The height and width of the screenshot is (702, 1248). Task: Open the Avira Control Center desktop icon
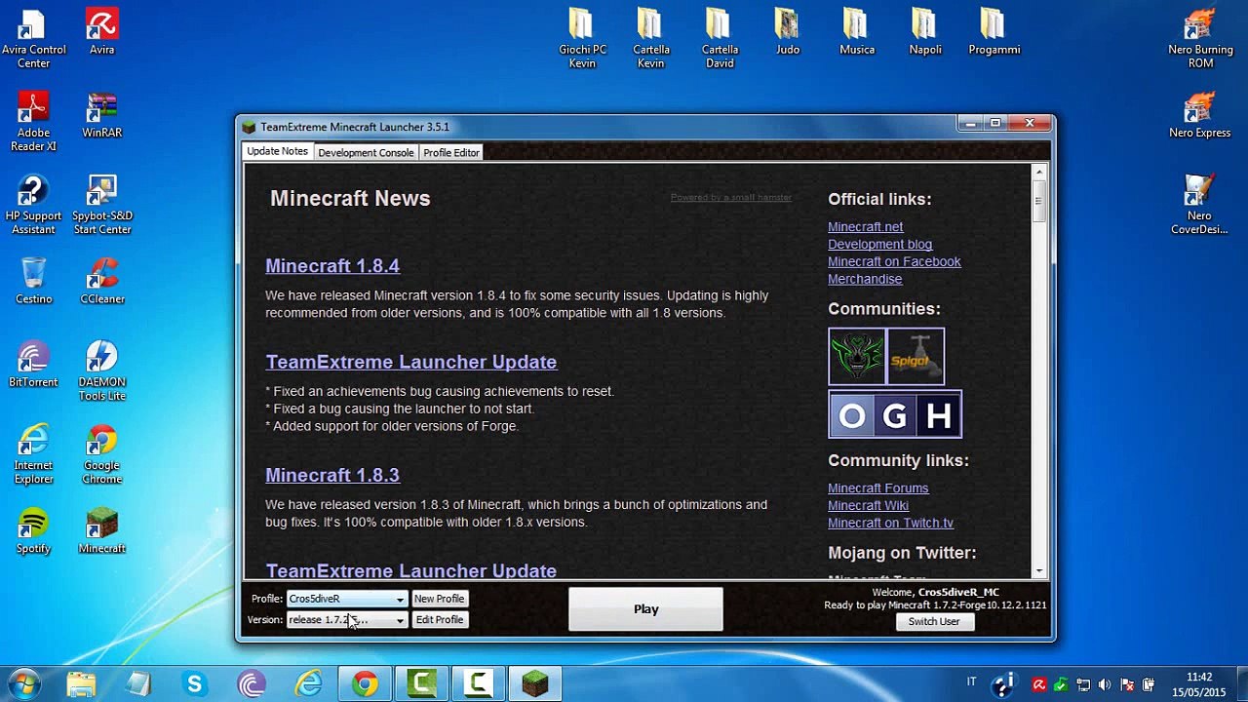click(33, 39)
